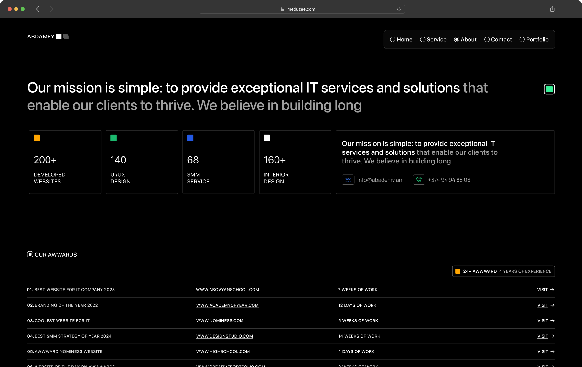Click the orange swatch on Developed Websites card

pyautogui.click(x=37, y=138)
